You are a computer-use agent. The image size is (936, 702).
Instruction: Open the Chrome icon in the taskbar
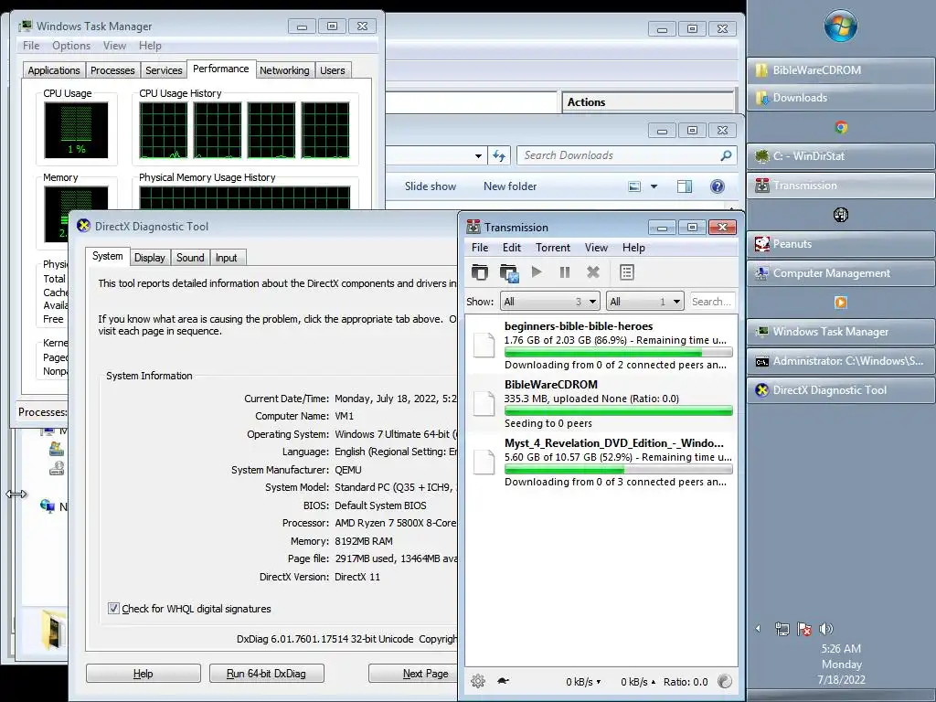[841, 127]
